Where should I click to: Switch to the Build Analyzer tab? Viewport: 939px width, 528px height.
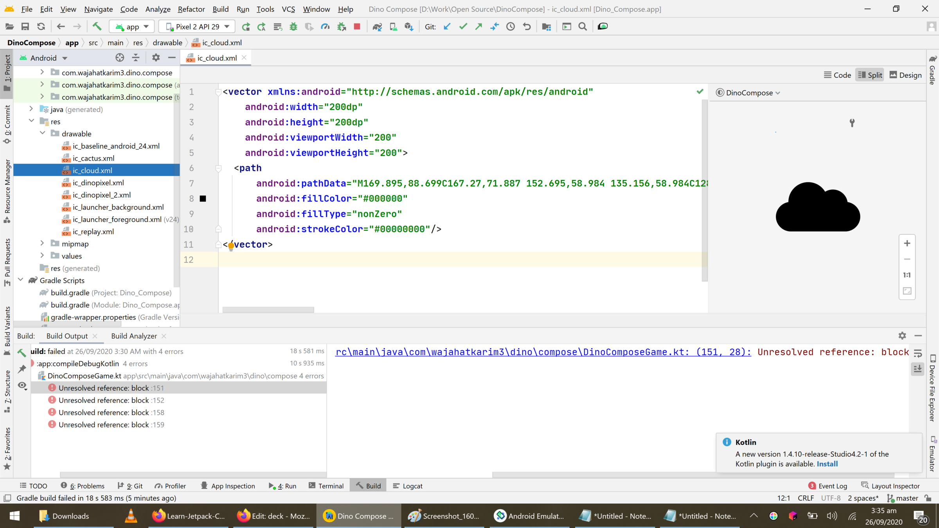click(134, 336)
